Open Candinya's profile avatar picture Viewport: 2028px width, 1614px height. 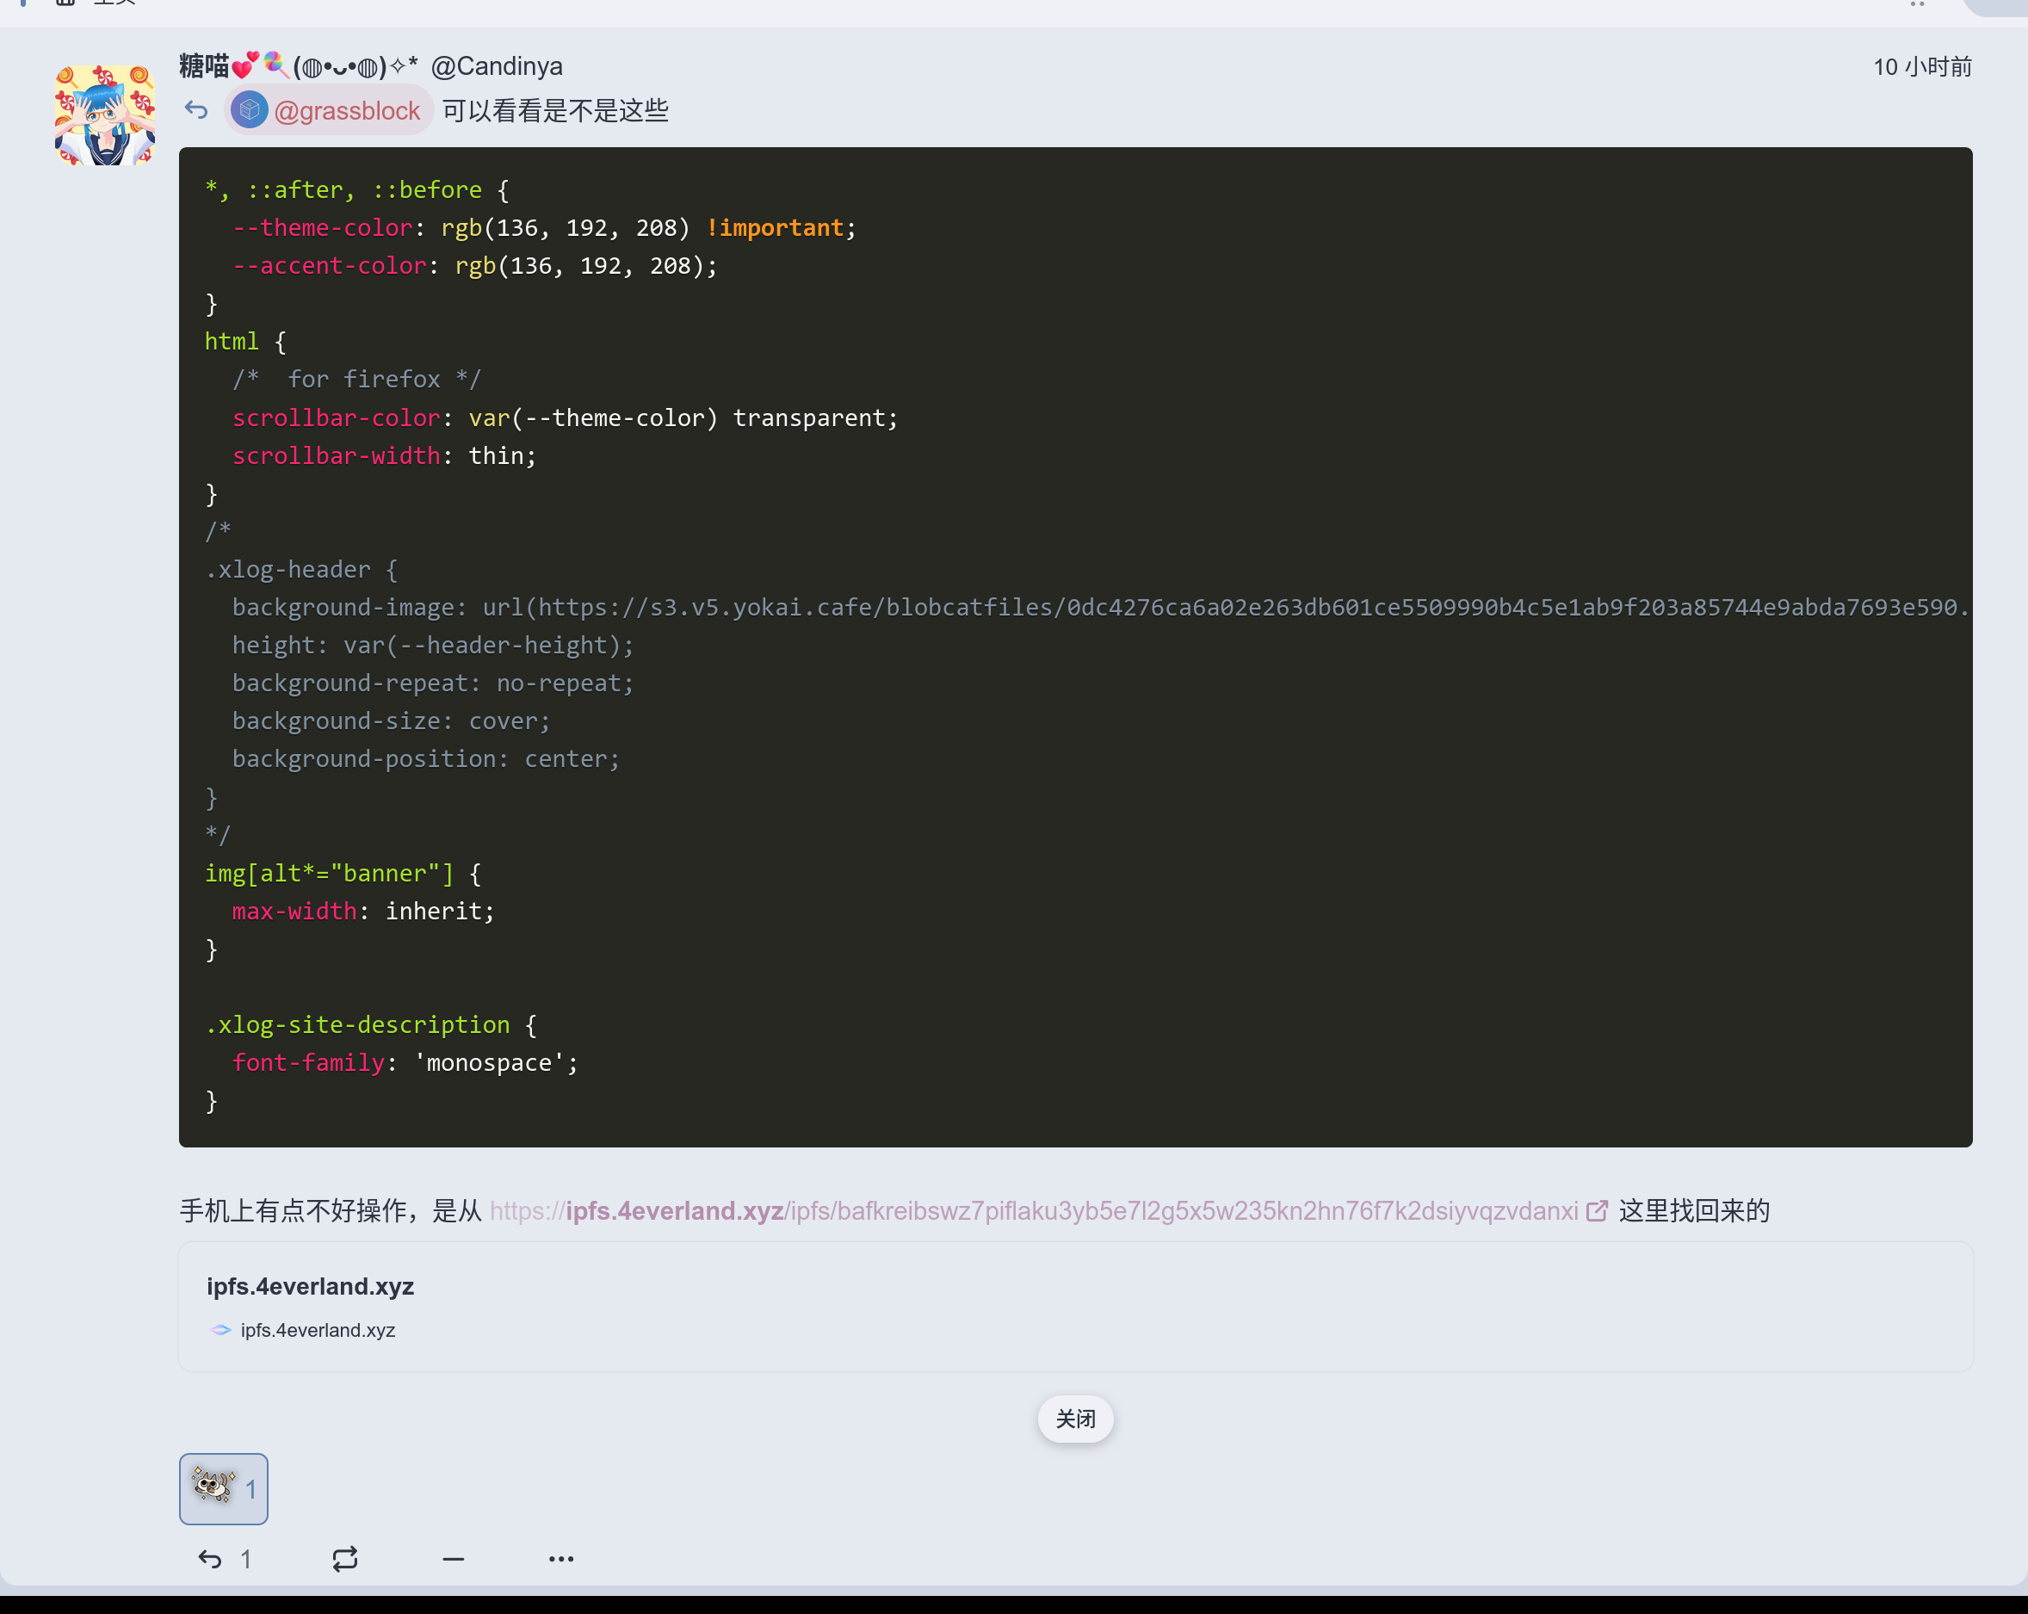pyautogui.click(x=104, y=114)
